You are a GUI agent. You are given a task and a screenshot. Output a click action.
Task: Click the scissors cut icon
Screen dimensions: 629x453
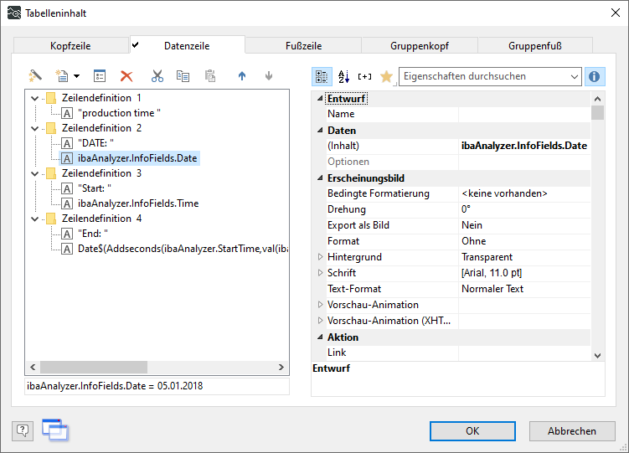157,75
